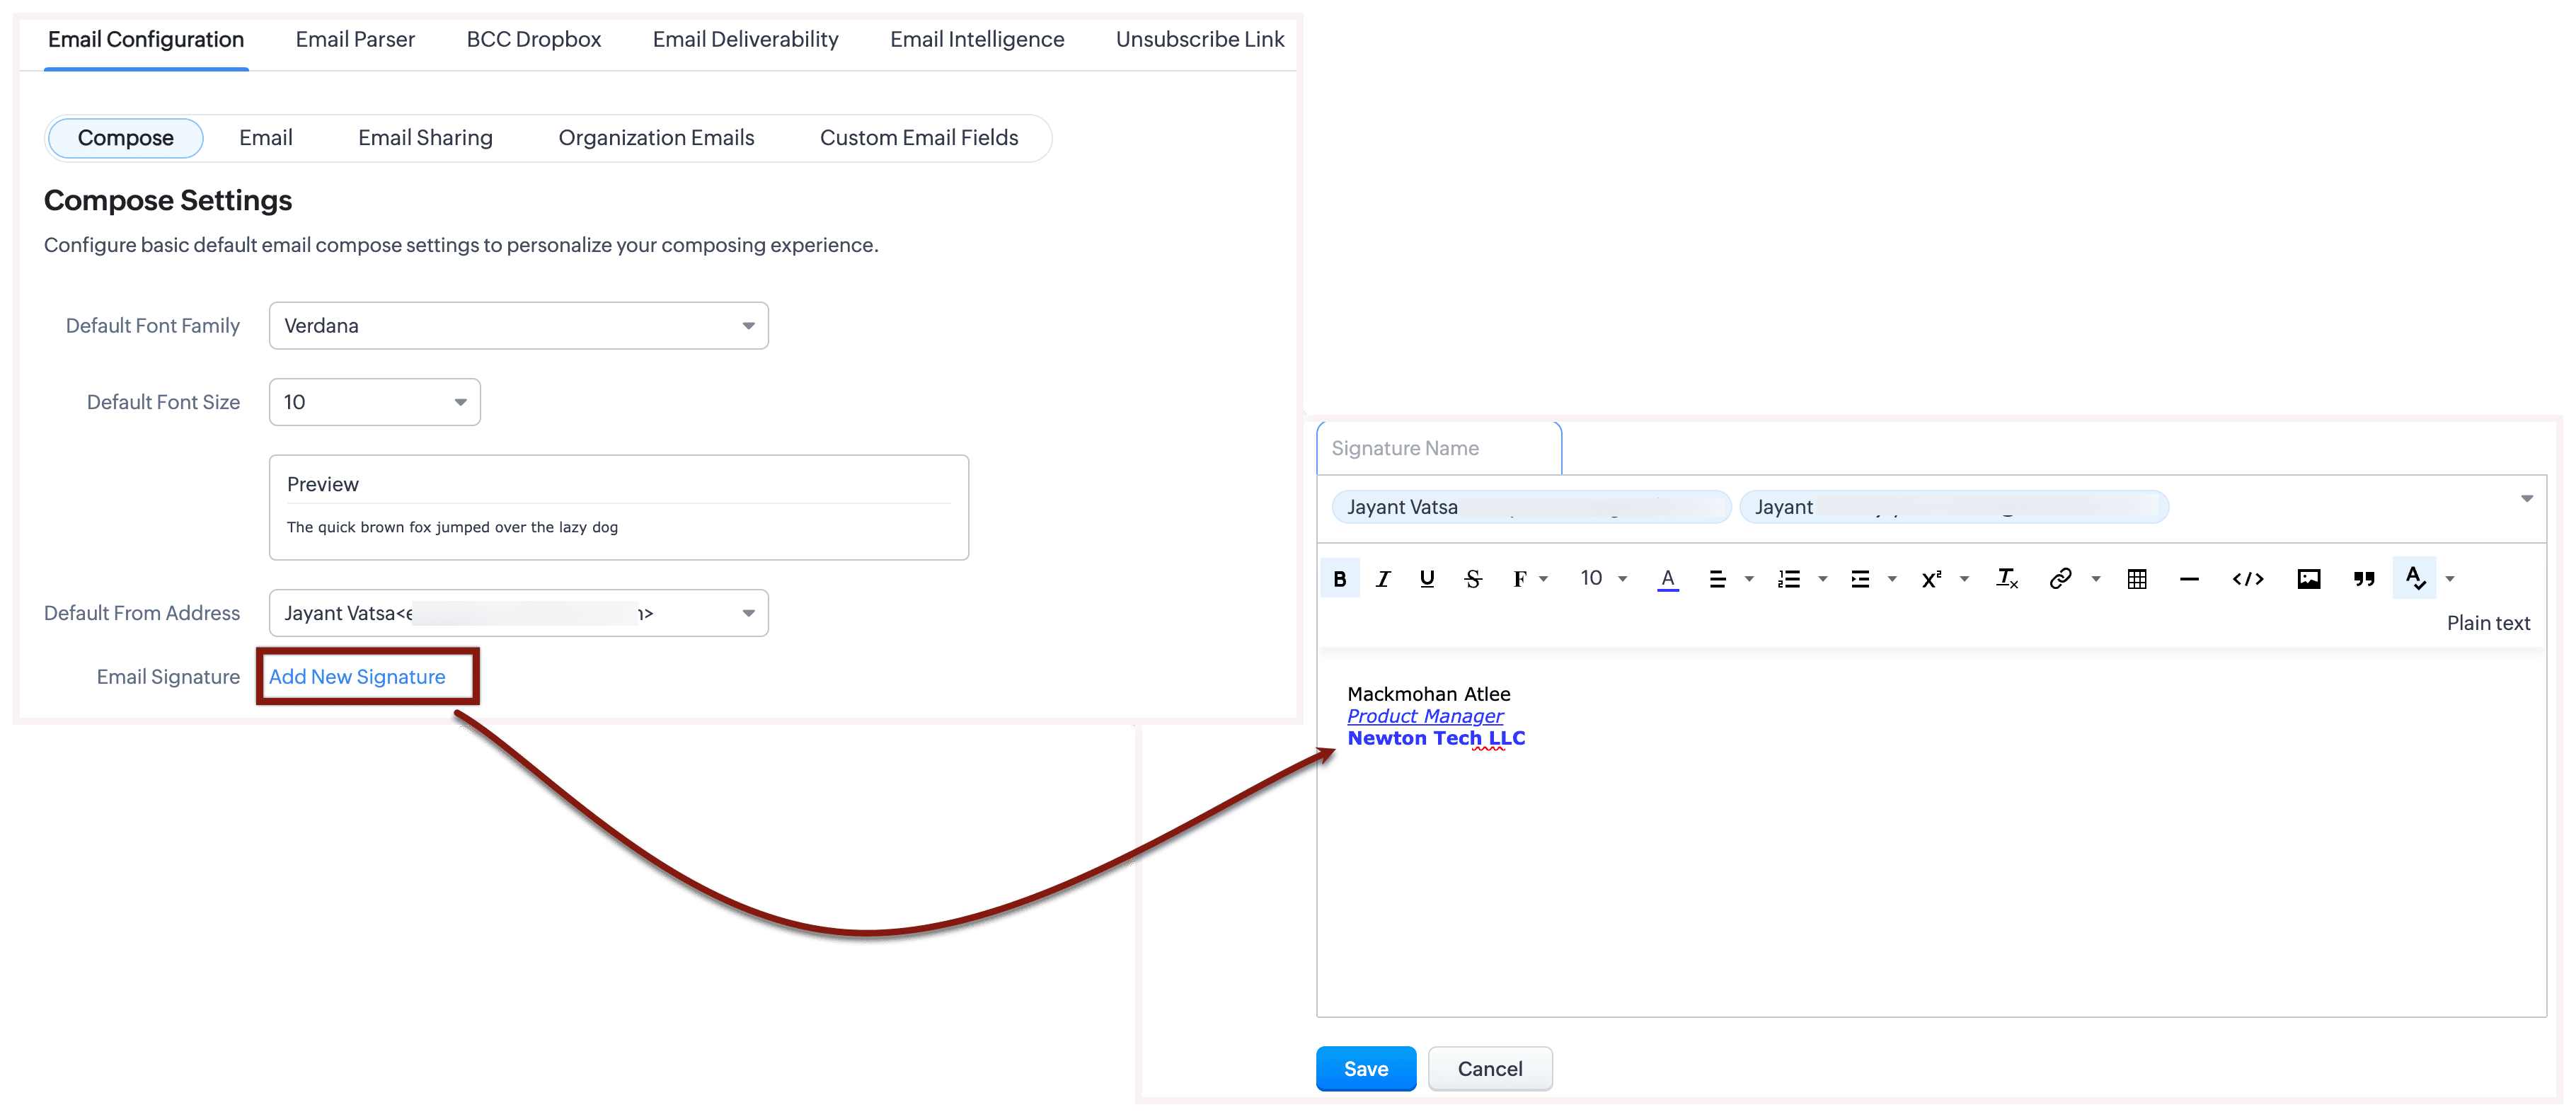Screen dimensions: 2576x1117
Task: Apply italic formatting to signature text
Action: [1383, 578]
